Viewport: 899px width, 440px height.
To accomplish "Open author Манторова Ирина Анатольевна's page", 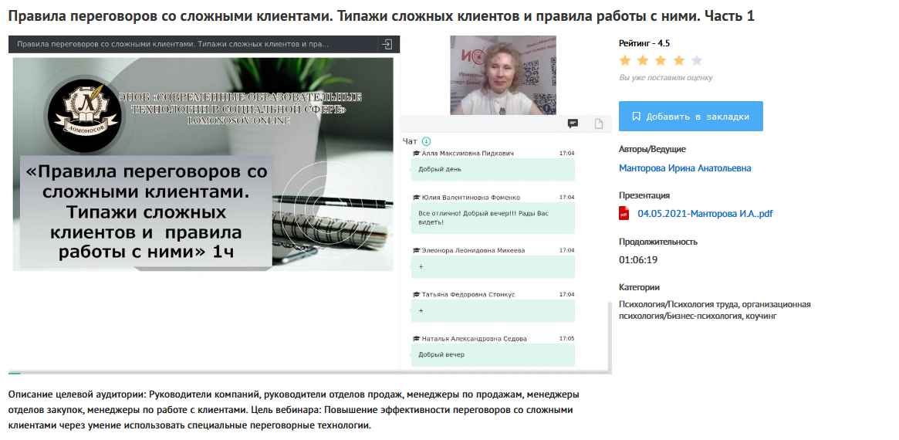I will coord(684,168).
